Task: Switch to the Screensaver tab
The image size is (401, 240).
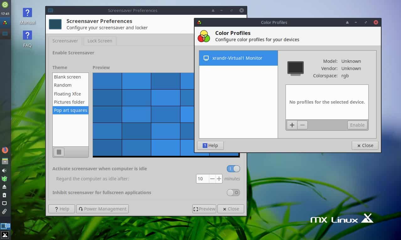Action: click(65, 41)
